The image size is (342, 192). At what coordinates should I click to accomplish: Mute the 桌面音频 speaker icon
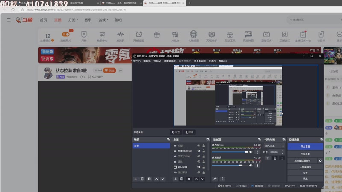pos(251,165)
